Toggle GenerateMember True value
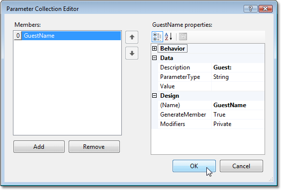 [x=238, y=115]
